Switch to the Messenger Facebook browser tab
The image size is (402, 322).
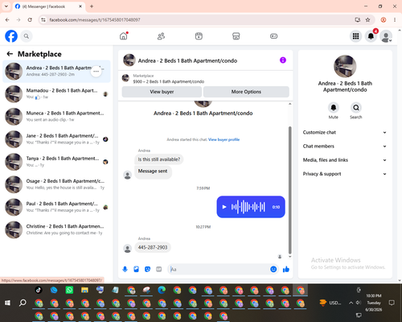(49, 6)
